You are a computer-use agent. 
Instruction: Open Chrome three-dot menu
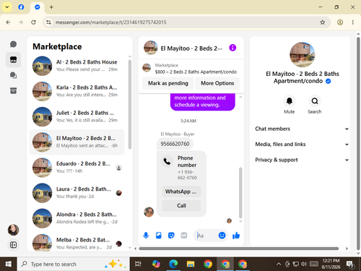tap(353, 22)
